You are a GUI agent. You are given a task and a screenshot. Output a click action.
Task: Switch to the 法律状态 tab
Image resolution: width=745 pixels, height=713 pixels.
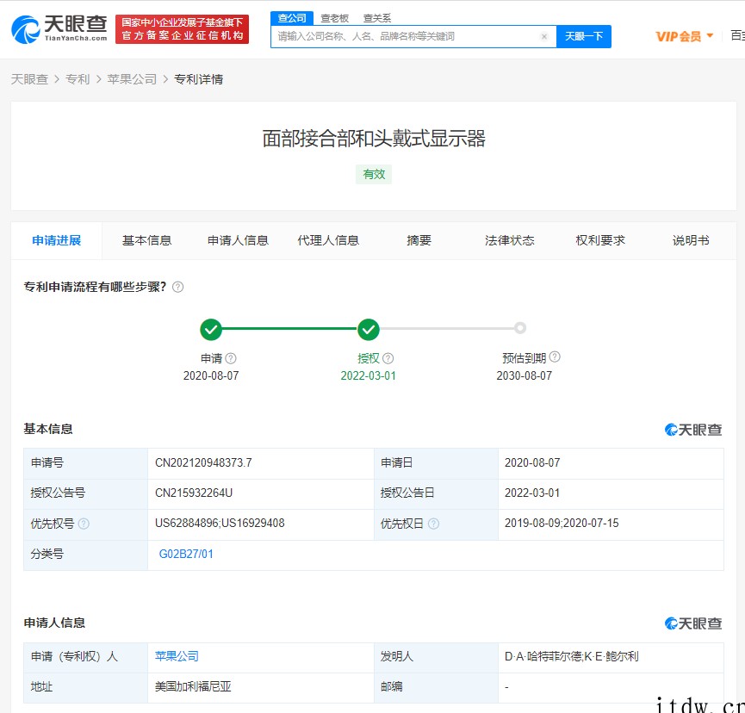click(509, 241)
